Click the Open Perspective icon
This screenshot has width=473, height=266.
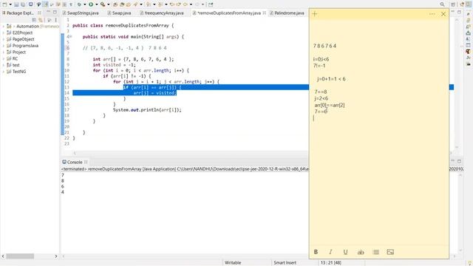coord(453,4)
